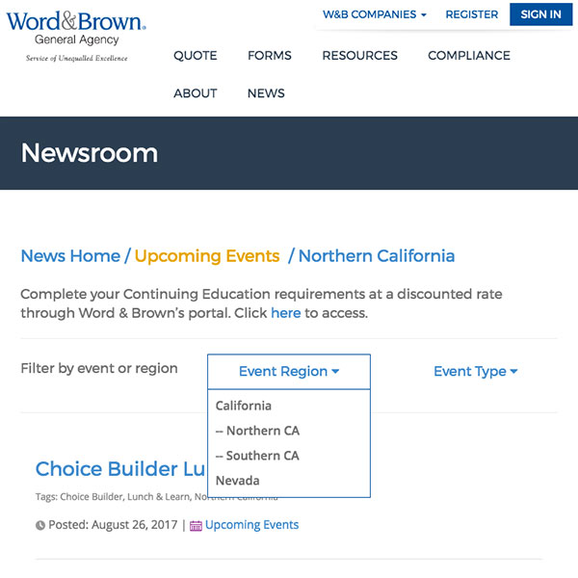
Task: Expand the W&B Companies dropdown
Action: coord(375,14)
